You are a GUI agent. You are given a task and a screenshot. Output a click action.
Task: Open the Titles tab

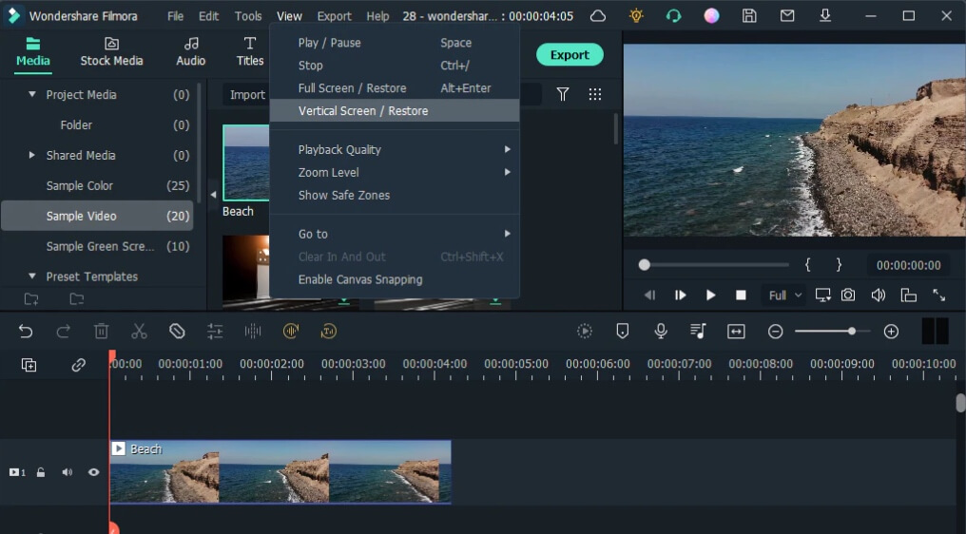click(x=249, y=51)
